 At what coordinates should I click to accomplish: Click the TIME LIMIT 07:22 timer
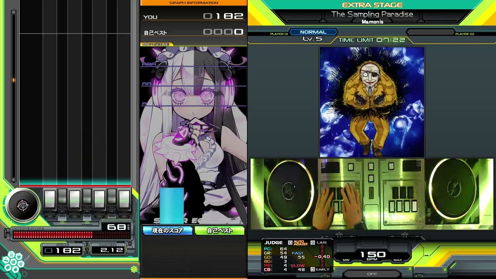[x=372, y=40]
